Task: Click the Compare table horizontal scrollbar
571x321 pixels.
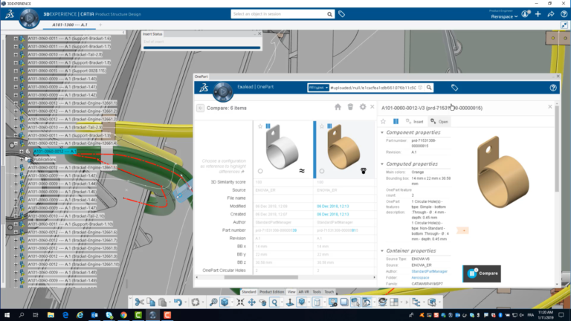Action: pyautogui.click(x=261, y=277)
